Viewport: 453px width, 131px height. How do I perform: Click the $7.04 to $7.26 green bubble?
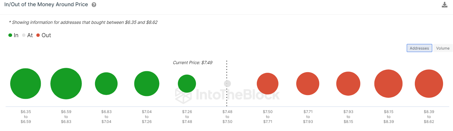coord(147,84)
